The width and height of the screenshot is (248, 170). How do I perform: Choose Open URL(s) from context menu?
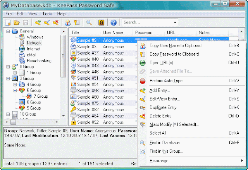click(191, 63)
